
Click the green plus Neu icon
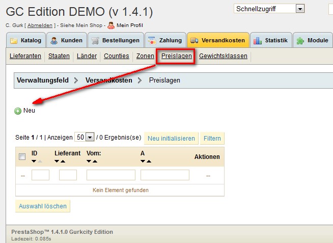coord(18,111)
